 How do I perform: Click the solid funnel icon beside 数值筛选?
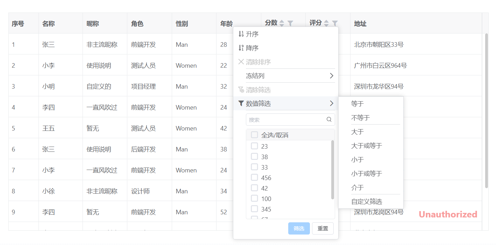tap(241, 103)
